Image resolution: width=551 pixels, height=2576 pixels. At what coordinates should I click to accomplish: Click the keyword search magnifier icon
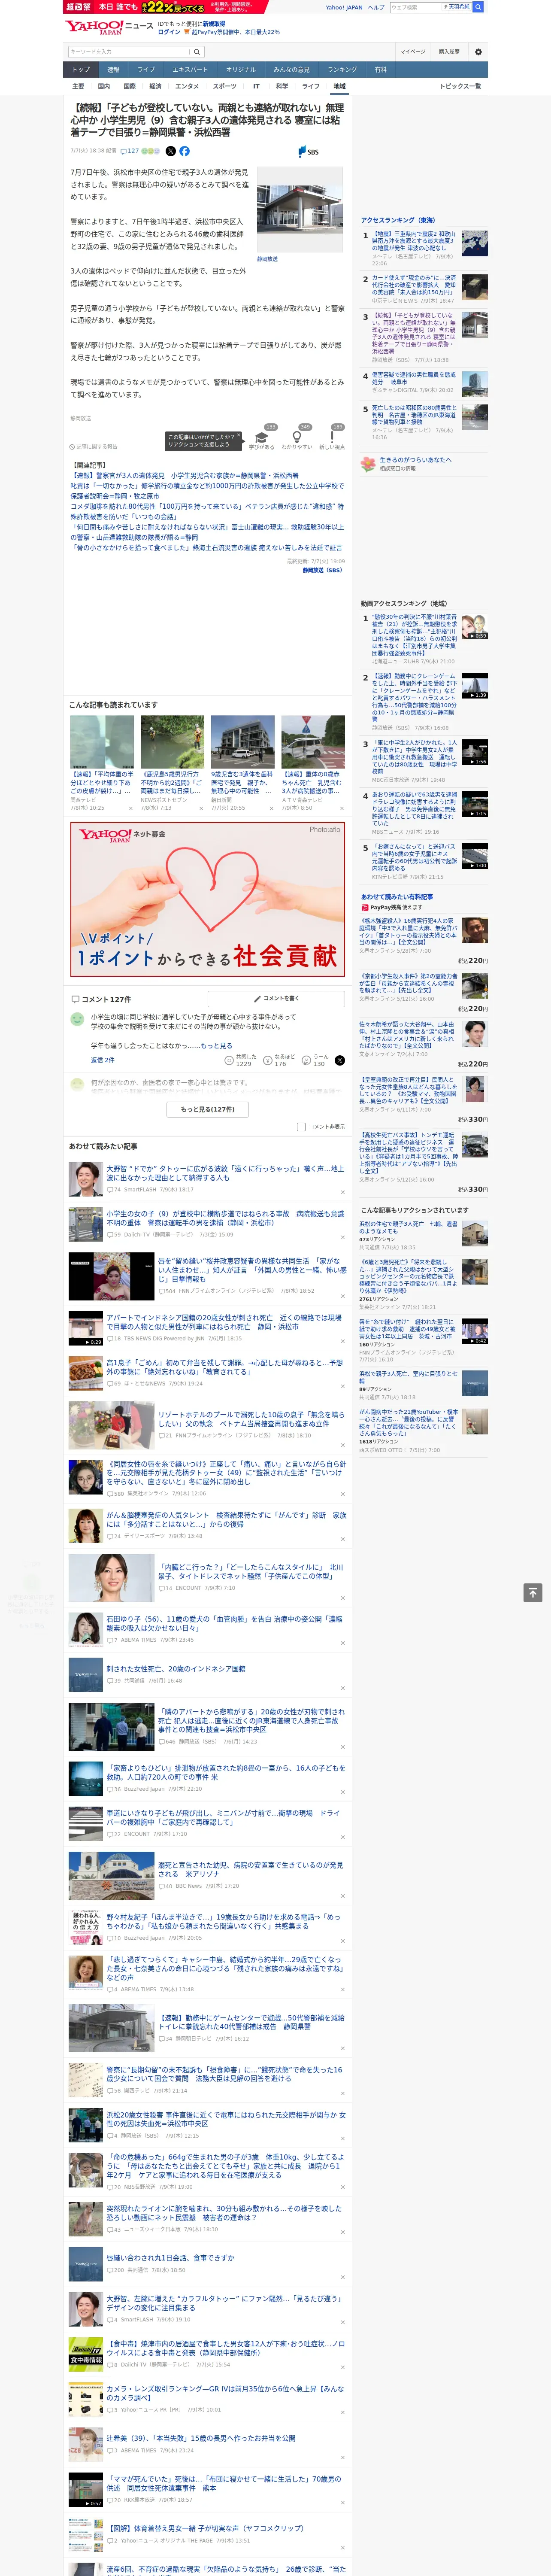coord(197,51)
